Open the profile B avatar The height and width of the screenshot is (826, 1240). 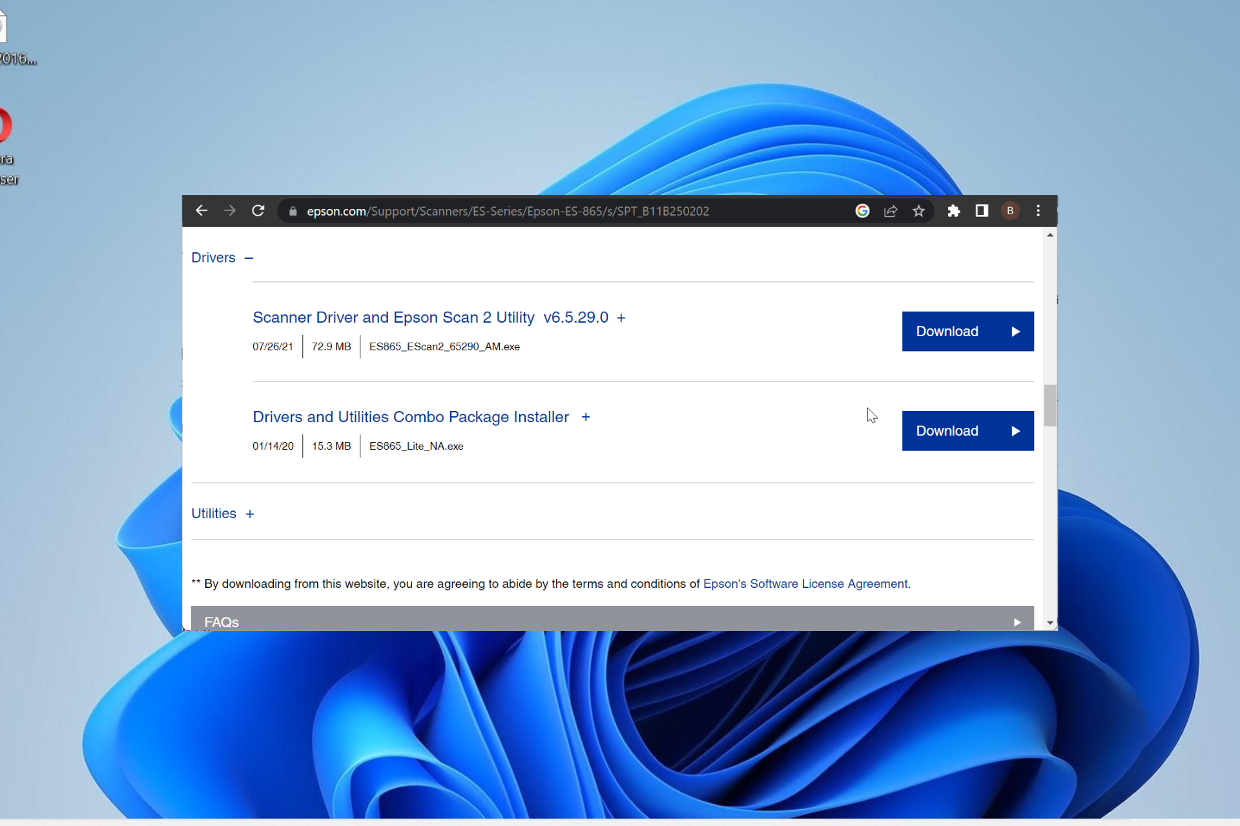click(1010, 211)
